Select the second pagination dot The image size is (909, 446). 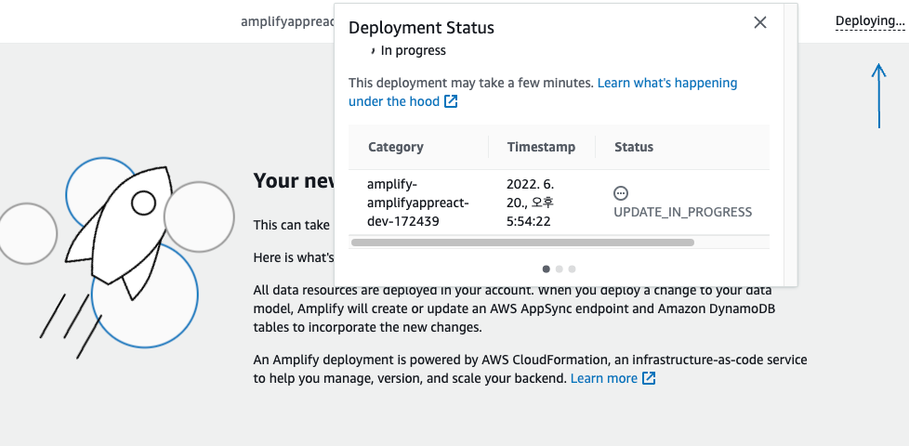559,269
